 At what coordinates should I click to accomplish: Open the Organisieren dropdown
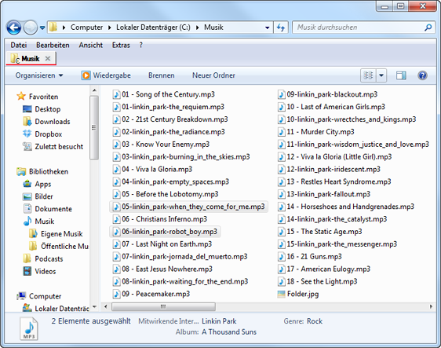pos(39,75)
